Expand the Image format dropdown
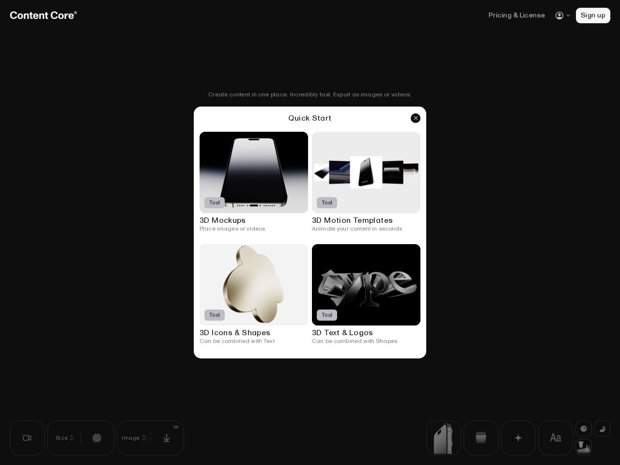 coord(134,438)
